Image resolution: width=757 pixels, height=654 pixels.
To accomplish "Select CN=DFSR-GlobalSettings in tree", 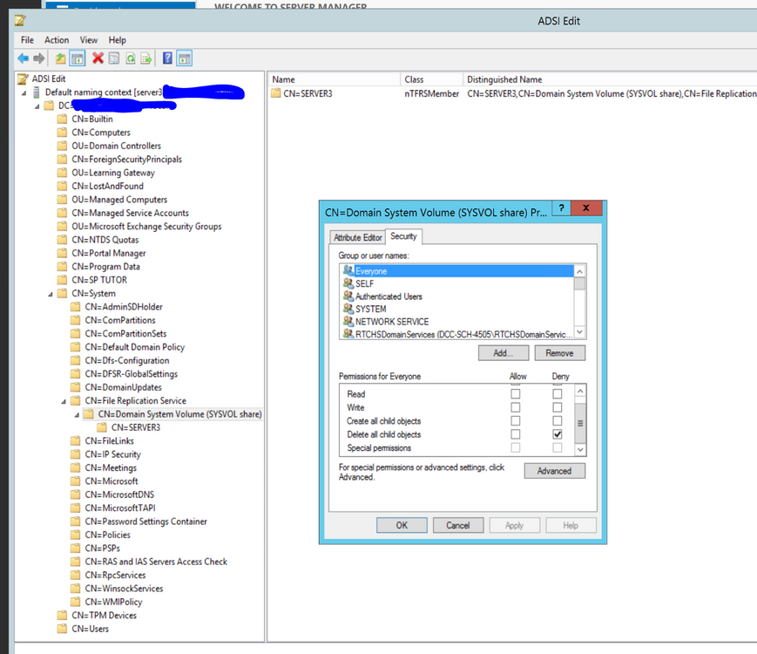I will [132, 373].
